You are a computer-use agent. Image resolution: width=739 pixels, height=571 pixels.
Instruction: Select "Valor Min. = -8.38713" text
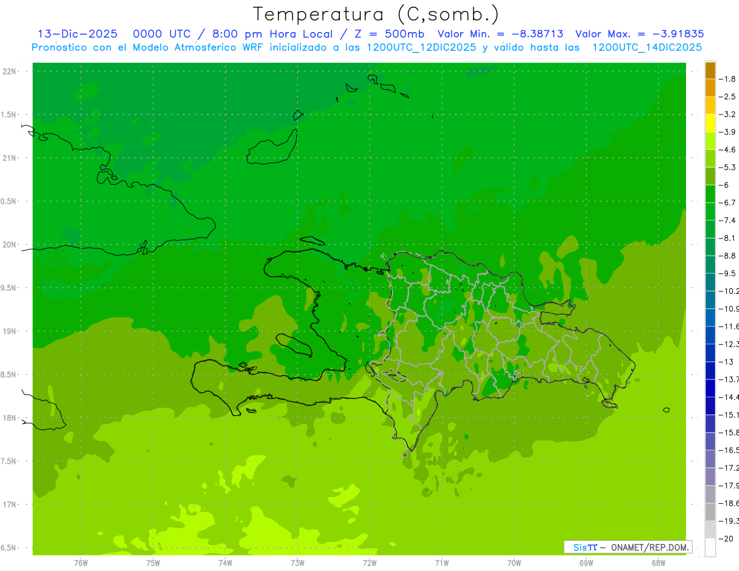501,34
